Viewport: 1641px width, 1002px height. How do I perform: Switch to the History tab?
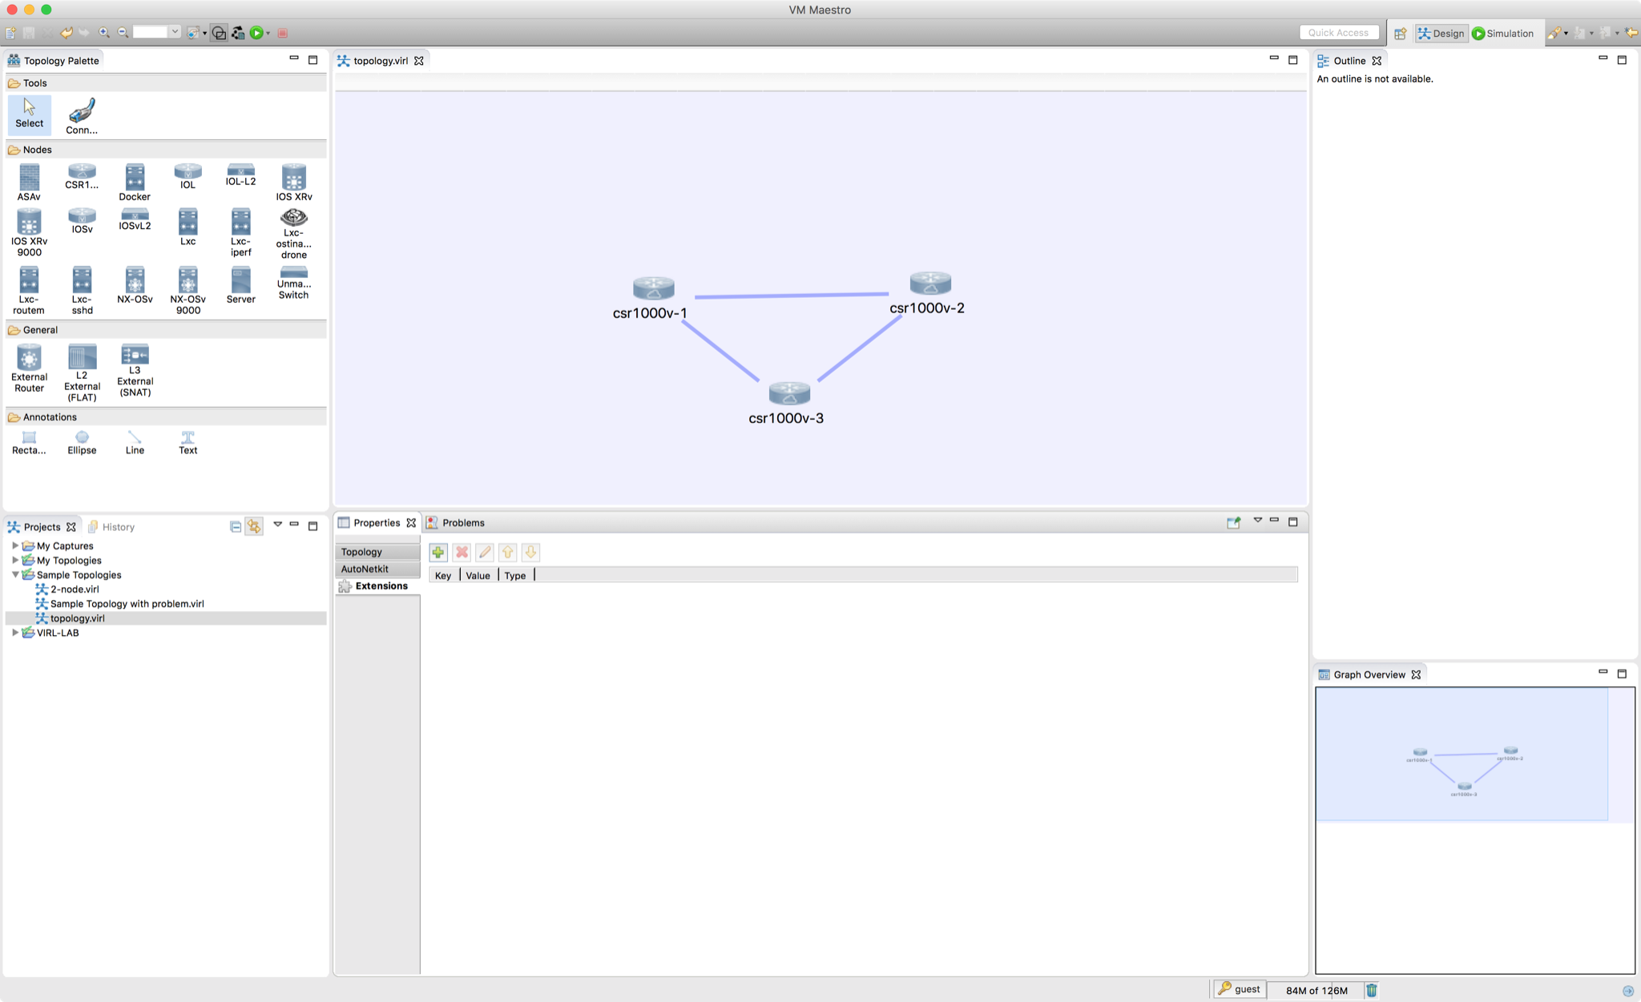tap(111, 526)
